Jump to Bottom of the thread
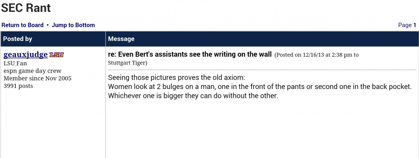 (73, 25)
